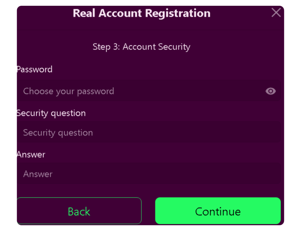
Task: Click the "Account Security" step subtitle
Action: coord(156,47)
